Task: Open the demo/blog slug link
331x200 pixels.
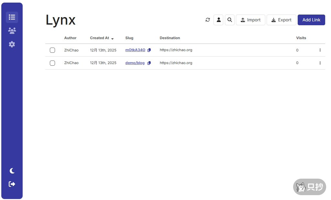Action: [135, 63]
